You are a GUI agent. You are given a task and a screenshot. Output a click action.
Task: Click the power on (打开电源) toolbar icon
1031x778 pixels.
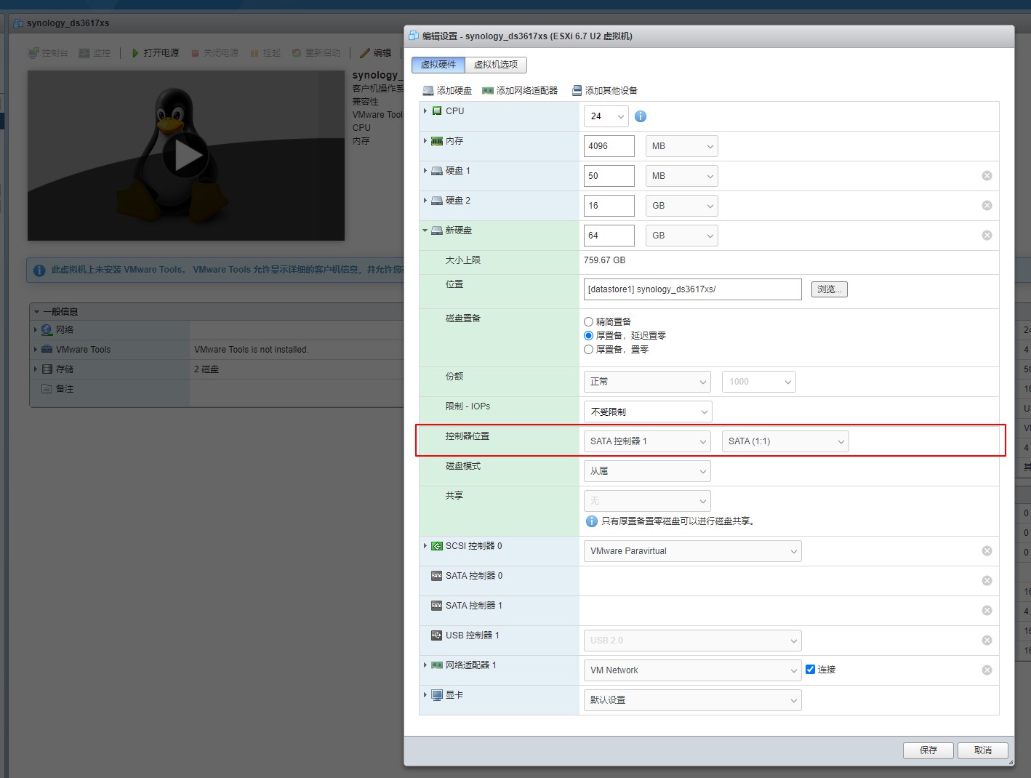(135, 53)
